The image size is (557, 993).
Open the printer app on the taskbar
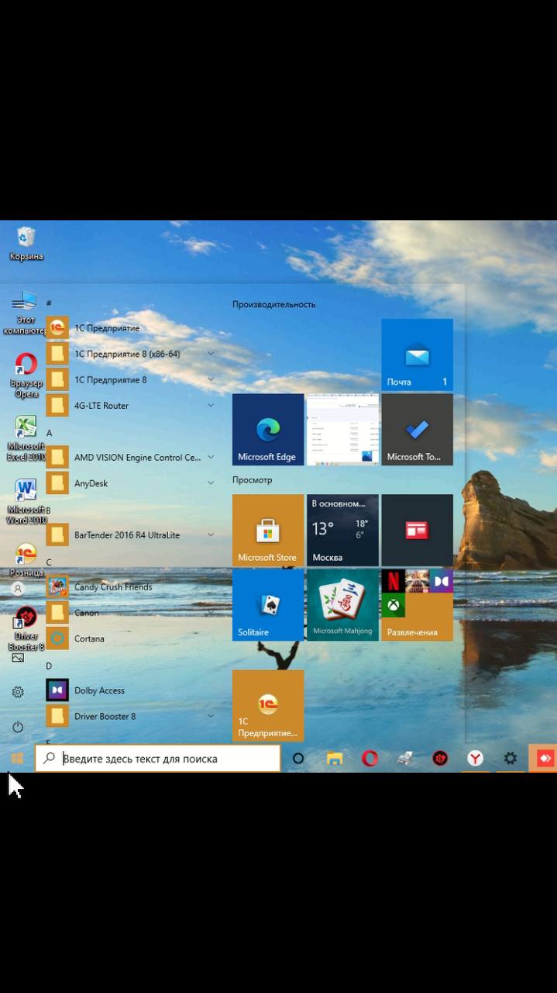tap(405, 759)
